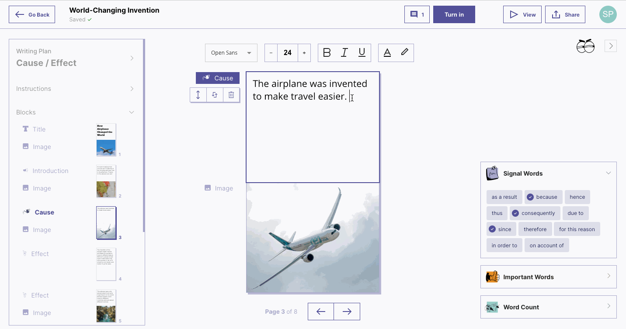Uncheck the 'because' signal word

tap(542, 197)
